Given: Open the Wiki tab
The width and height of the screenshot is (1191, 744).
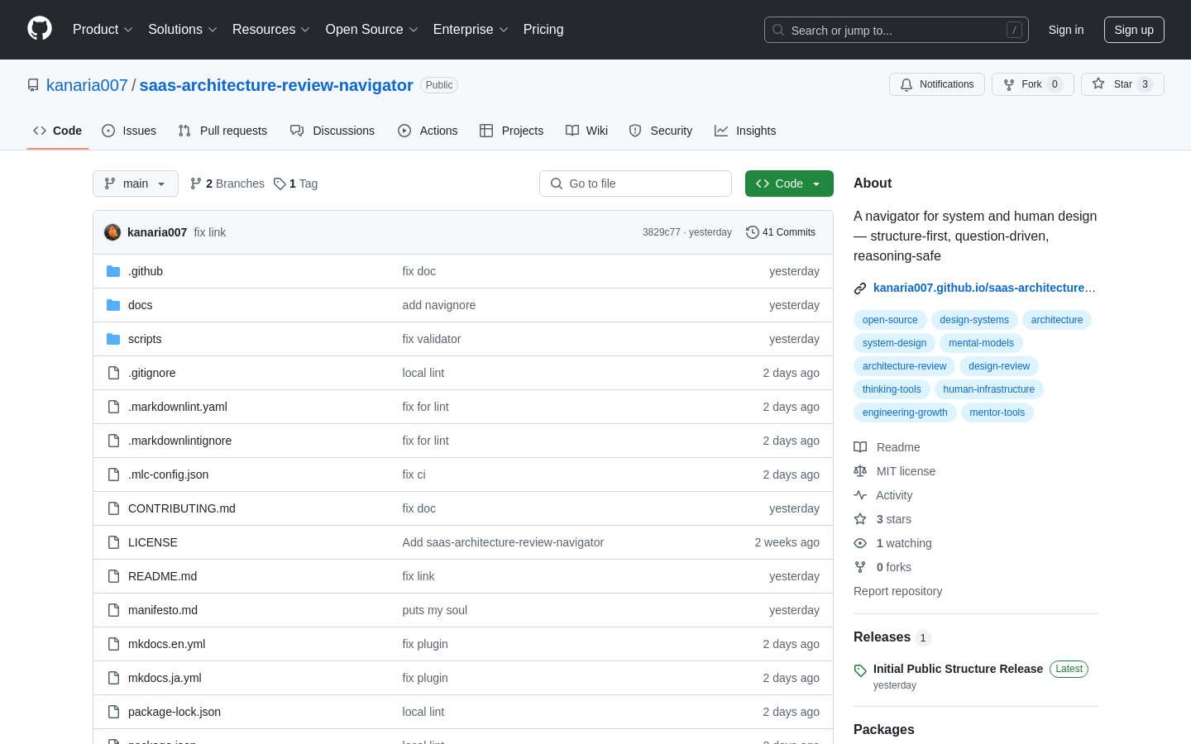Looking at the screenshot, I should coord(586,131).
